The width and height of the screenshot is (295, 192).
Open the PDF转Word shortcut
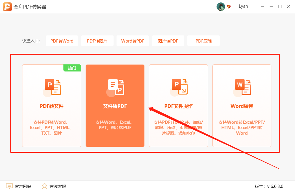click(x=62, y=41)
